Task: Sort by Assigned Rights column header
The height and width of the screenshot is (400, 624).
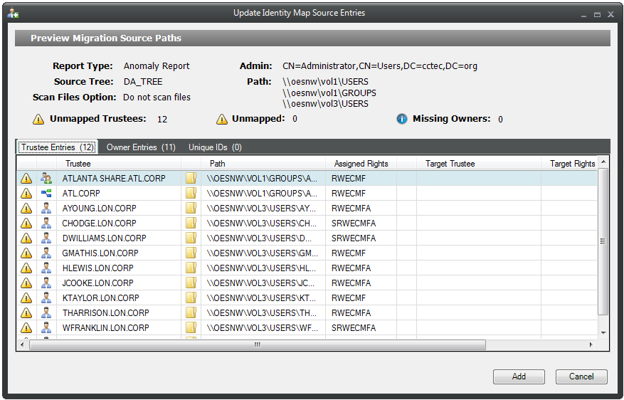Action: click(x=361, y=164)
